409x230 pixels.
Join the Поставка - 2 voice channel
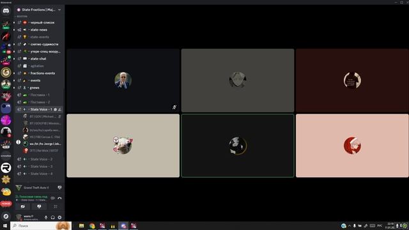coord(39,102)
